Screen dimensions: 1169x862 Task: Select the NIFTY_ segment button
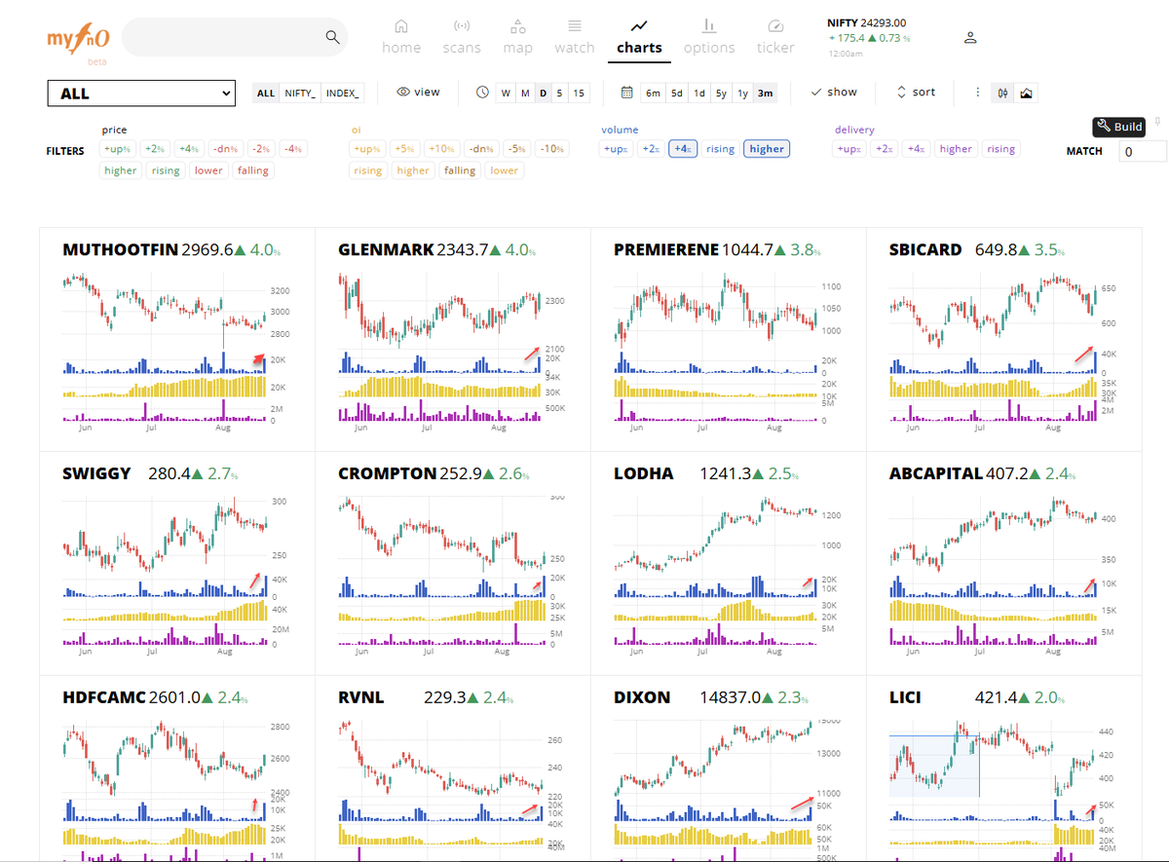tap(300, 94)
